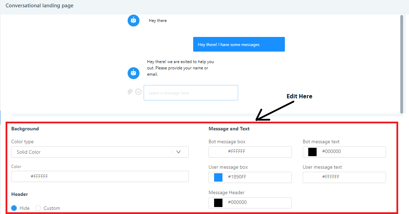Open the black Bot message text swatch
Viewport: 409px width, 214px height.
click(312, 152)
